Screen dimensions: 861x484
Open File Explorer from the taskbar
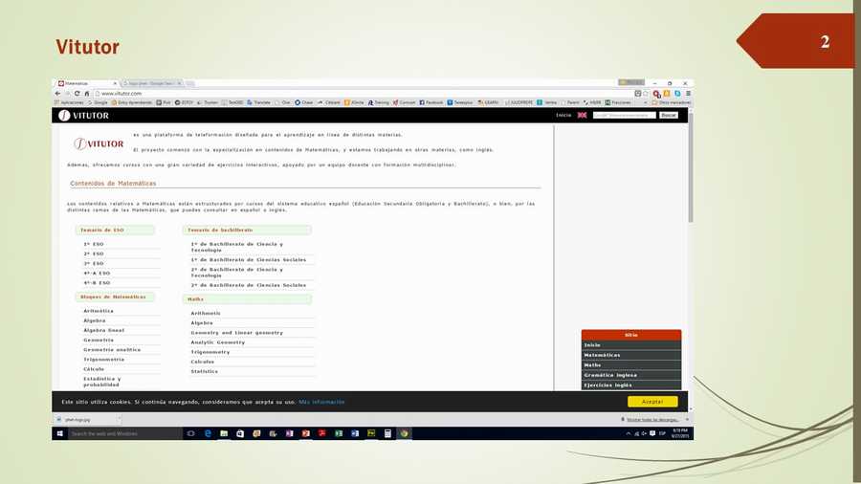(224, 433)
